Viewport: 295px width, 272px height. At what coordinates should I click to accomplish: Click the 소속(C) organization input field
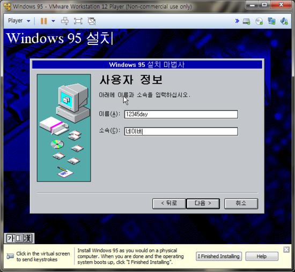click(x=181, y=131)
